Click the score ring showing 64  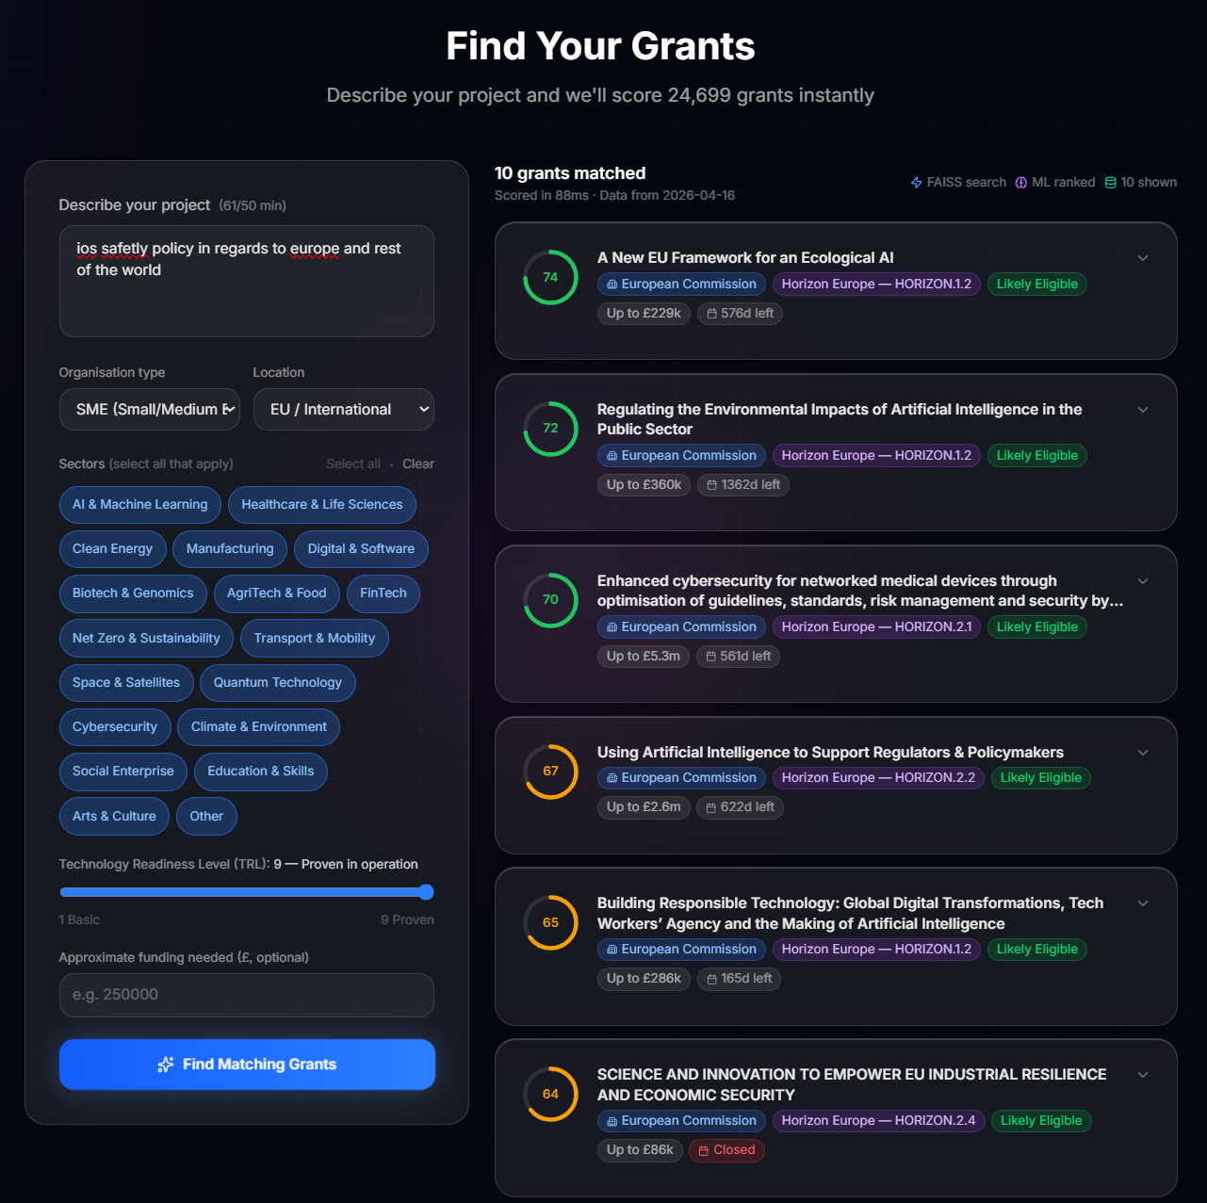(x=550, y=1094)
